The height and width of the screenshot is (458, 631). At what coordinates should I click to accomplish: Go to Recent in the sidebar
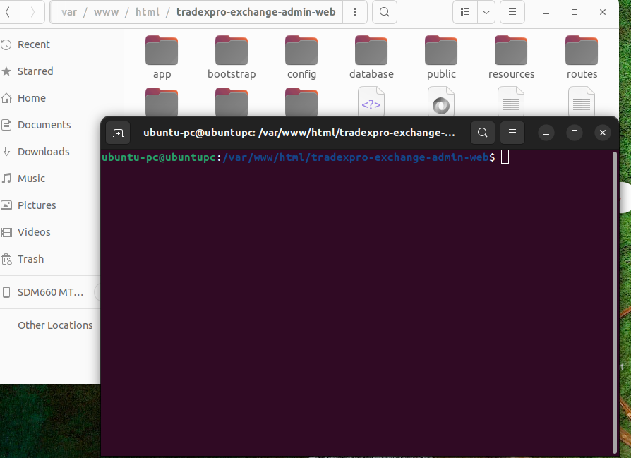click(x=33, y=44)
